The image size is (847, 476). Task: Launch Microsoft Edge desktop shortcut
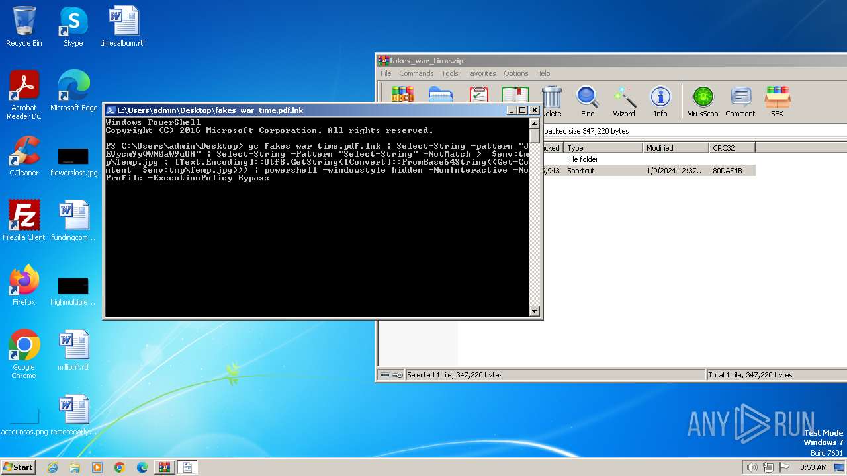pos(73,91)
